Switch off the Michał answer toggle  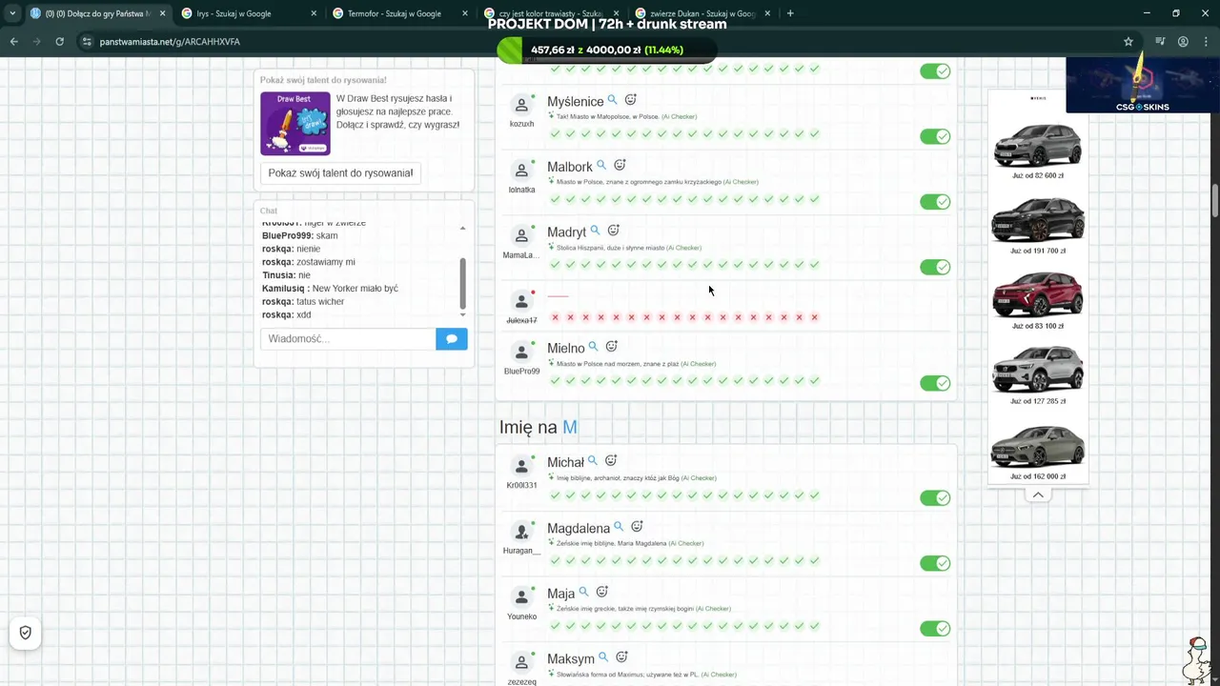935,498
